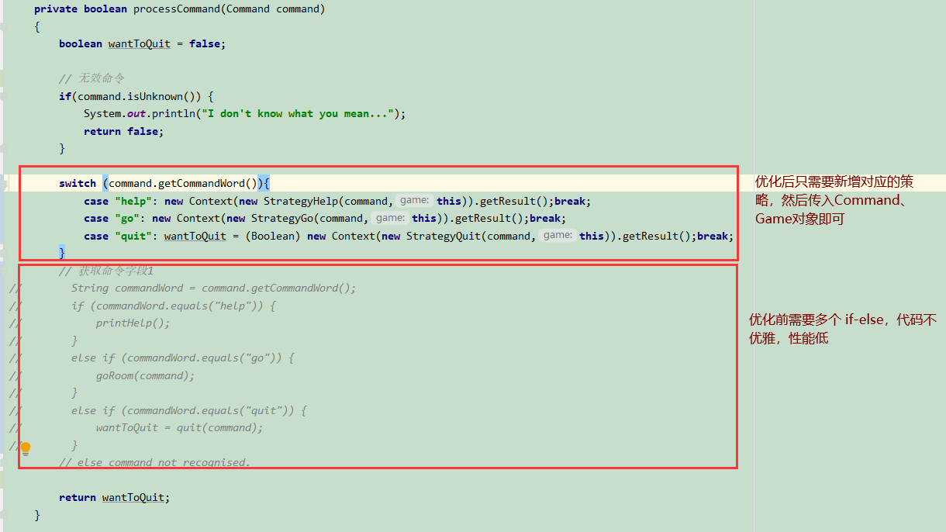
Task: Click the commented goRoom(command) call
Action: [146, 376]
